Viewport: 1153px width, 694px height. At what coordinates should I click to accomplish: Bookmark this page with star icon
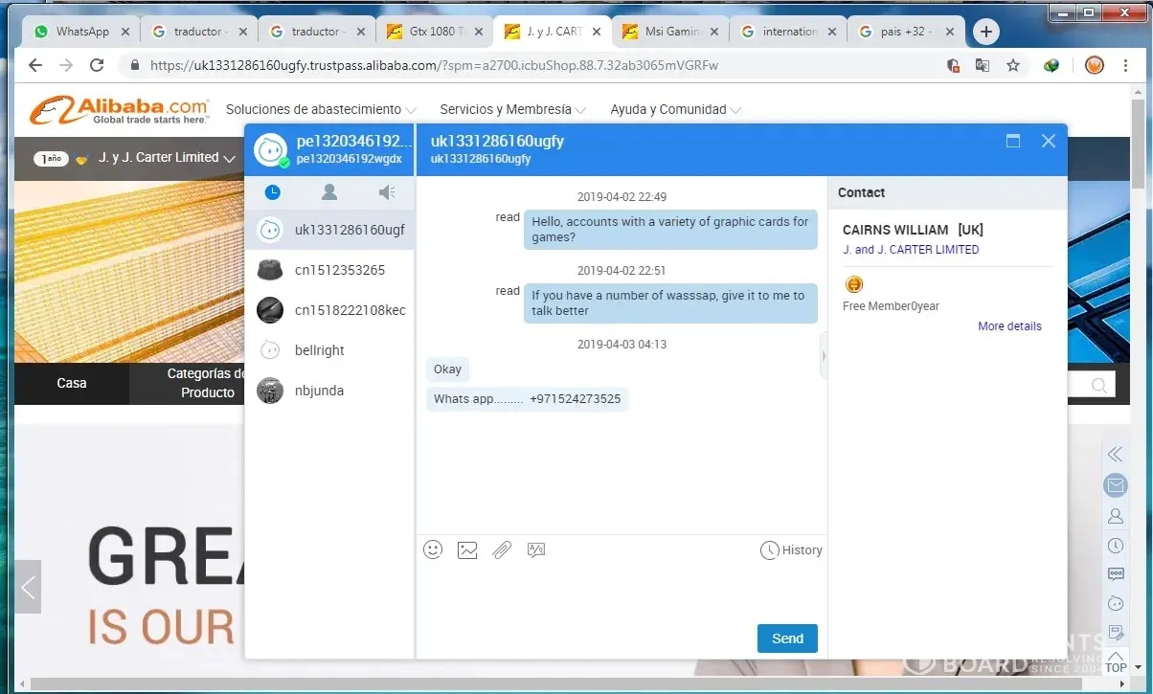(1013, 65)
